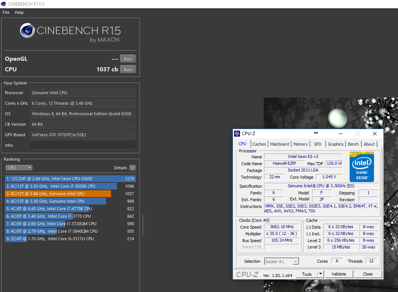The width and height of the screenshot is (398, 292).
Task: Select the Core i7-3720QM ranking entry
Action: (x=70, y=224)
